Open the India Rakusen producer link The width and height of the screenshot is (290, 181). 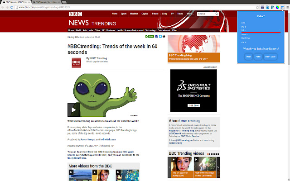pos(108,140)
